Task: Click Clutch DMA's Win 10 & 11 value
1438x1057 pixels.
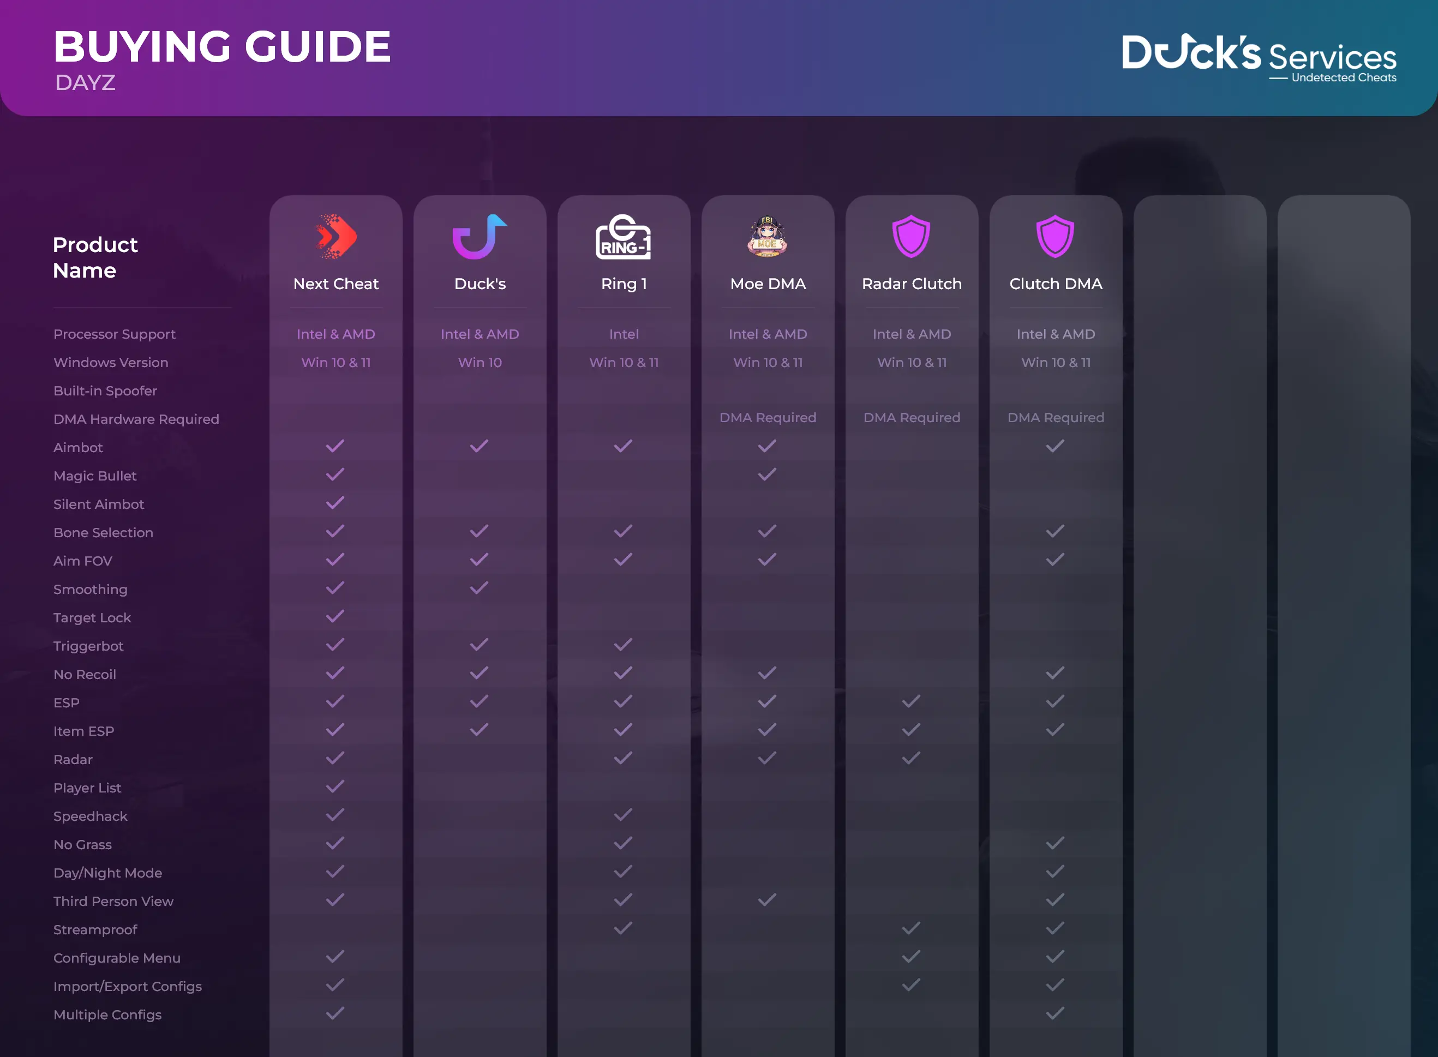Action: pos(1056,362)
